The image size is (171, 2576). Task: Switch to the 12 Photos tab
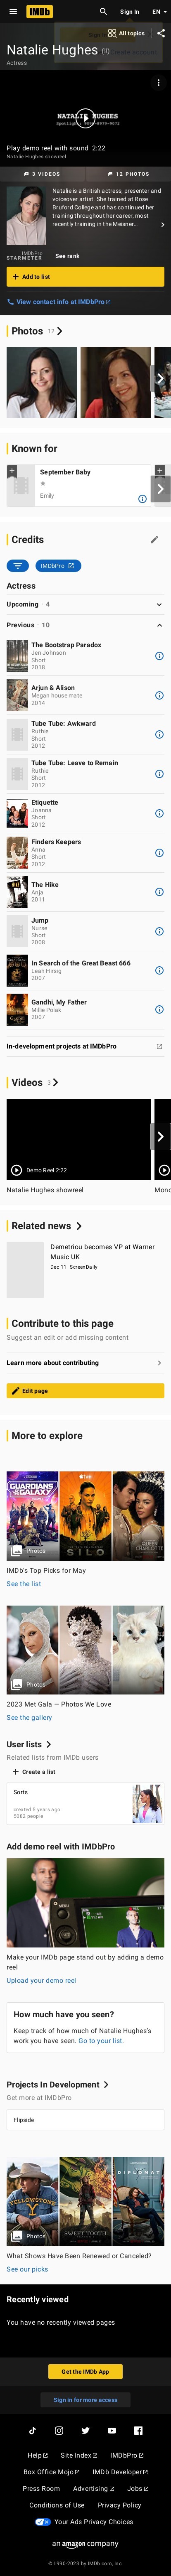click(128, 174)
